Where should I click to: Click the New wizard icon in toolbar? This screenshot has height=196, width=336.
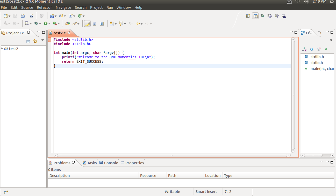tap(6, 16)
